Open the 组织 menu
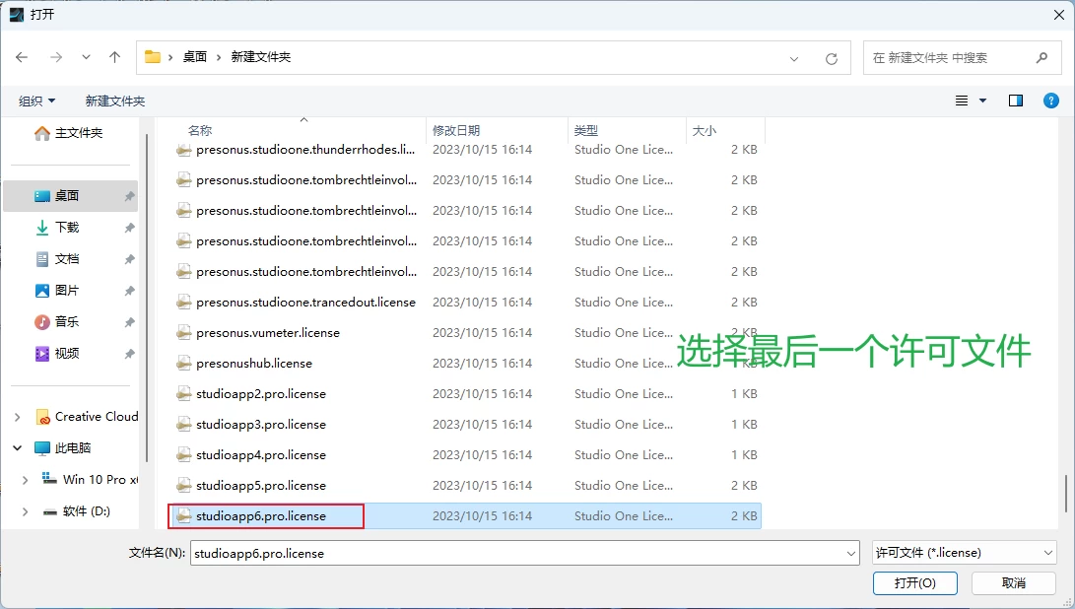This screenshot has height=609, width=1075. (x=37, y=101)
